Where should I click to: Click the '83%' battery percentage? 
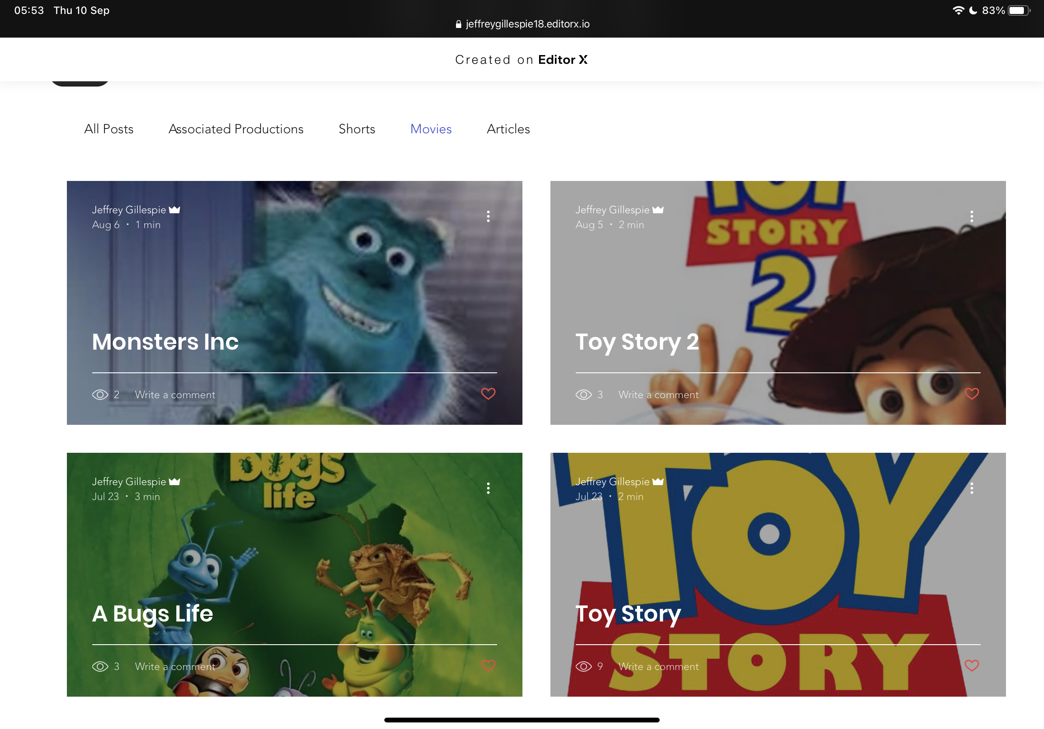993,10
